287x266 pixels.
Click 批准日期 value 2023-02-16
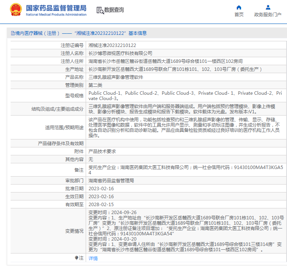101,189
